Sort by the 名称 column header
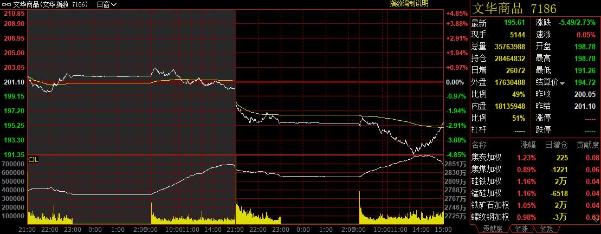This screenshot has width=601, height=234. coord(479,145)
